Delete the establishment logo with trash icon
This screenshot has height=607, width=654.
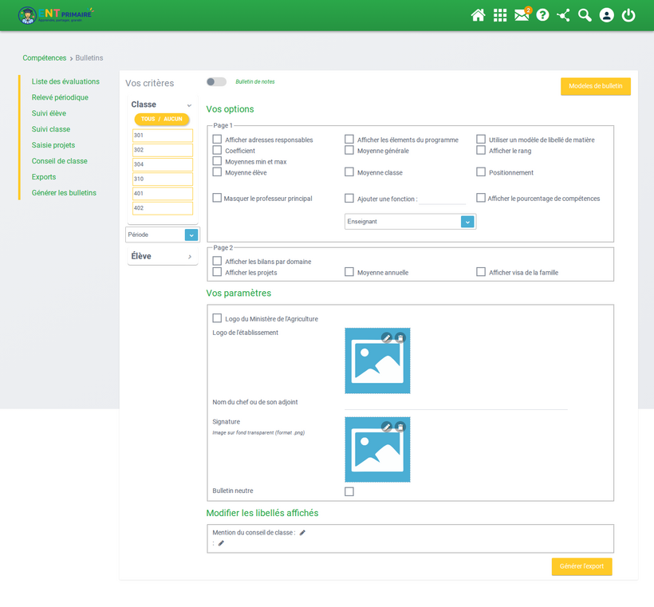coord(400,338)
